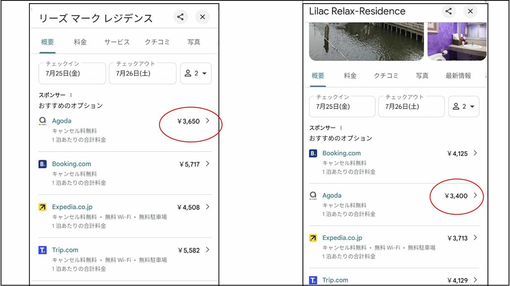This screenshot has width=510, height=286.
Task: Click the ¥3,400 price
Action: (456, 196)
